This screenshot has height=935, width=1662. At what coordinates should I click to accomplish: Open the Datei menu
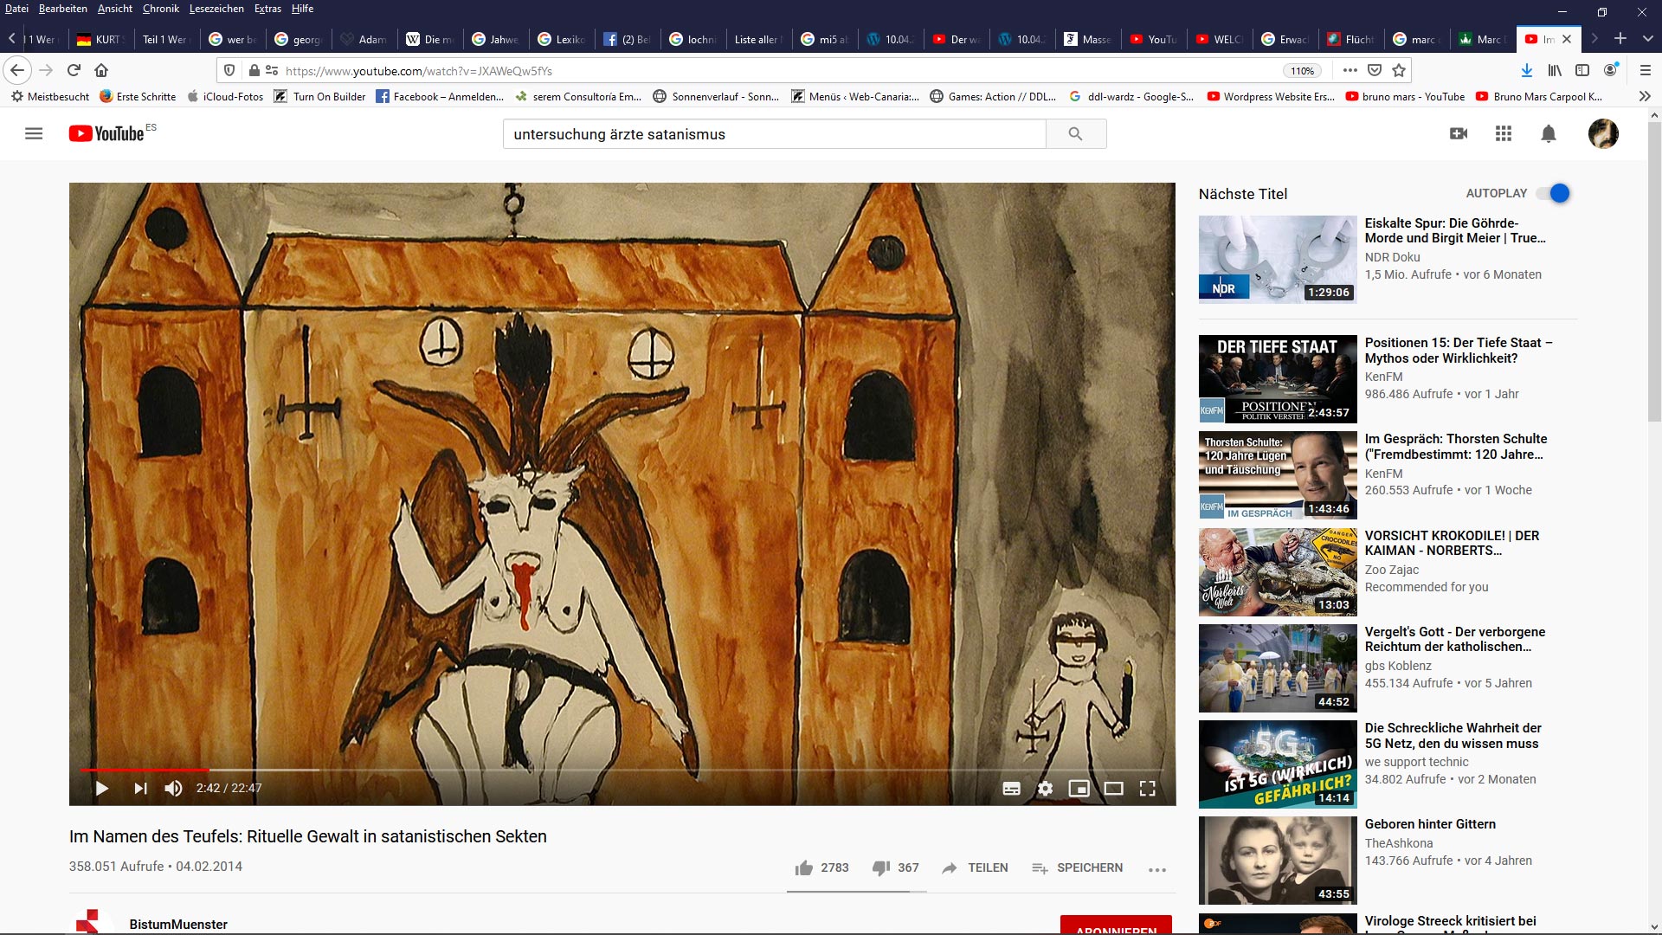16,9
